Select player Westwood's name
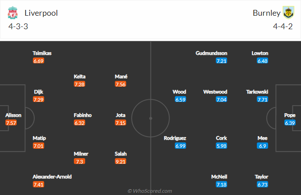The width and height of the screenshot is (301, 195). (x=215, y=92)
